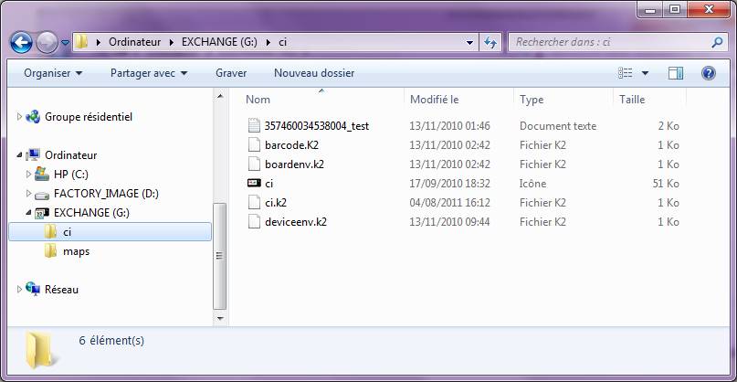This screenshot has height=382, width=737.
Task: Open the view options dropdown arrow
Action: click(x=645, y=73)
